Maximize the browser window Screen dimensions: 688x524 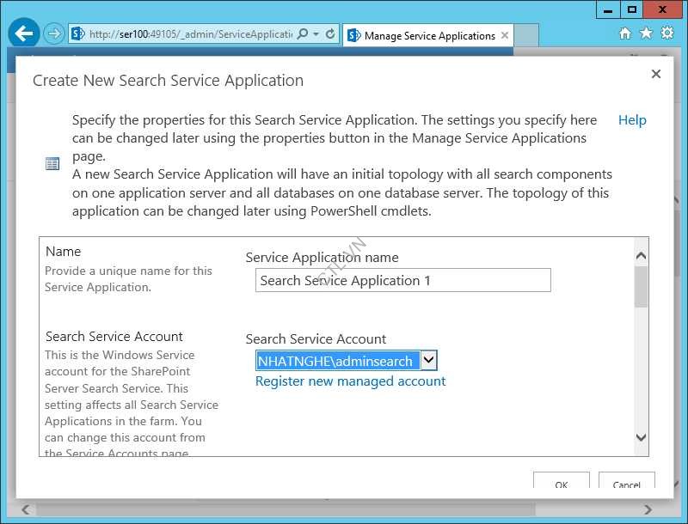(x=631, y=9)
